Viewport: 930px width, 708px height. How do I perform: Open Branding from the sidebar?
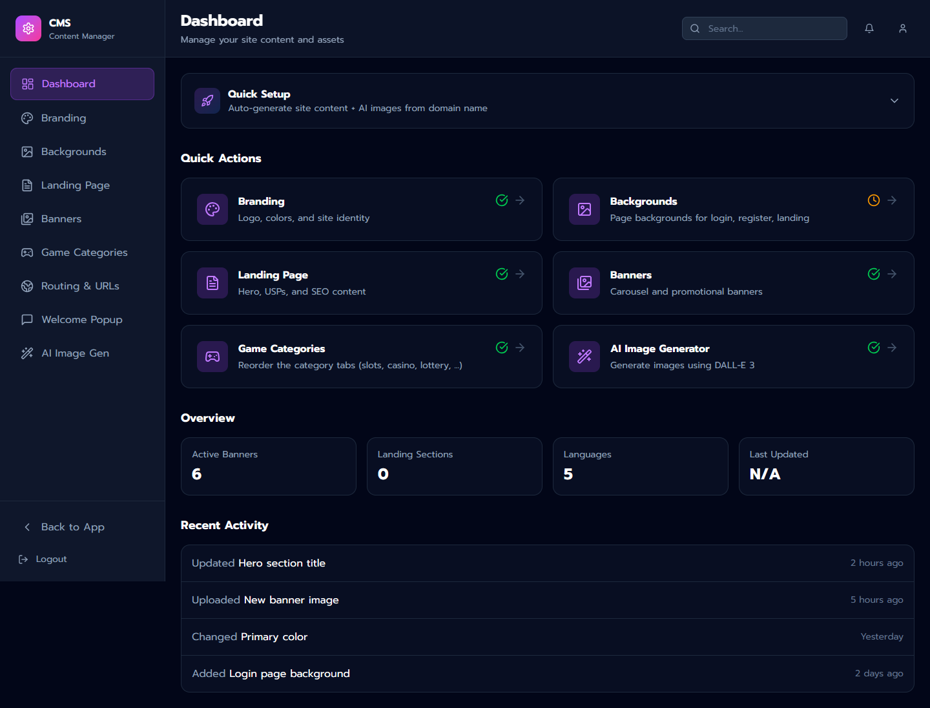click(x=82, y=118)
